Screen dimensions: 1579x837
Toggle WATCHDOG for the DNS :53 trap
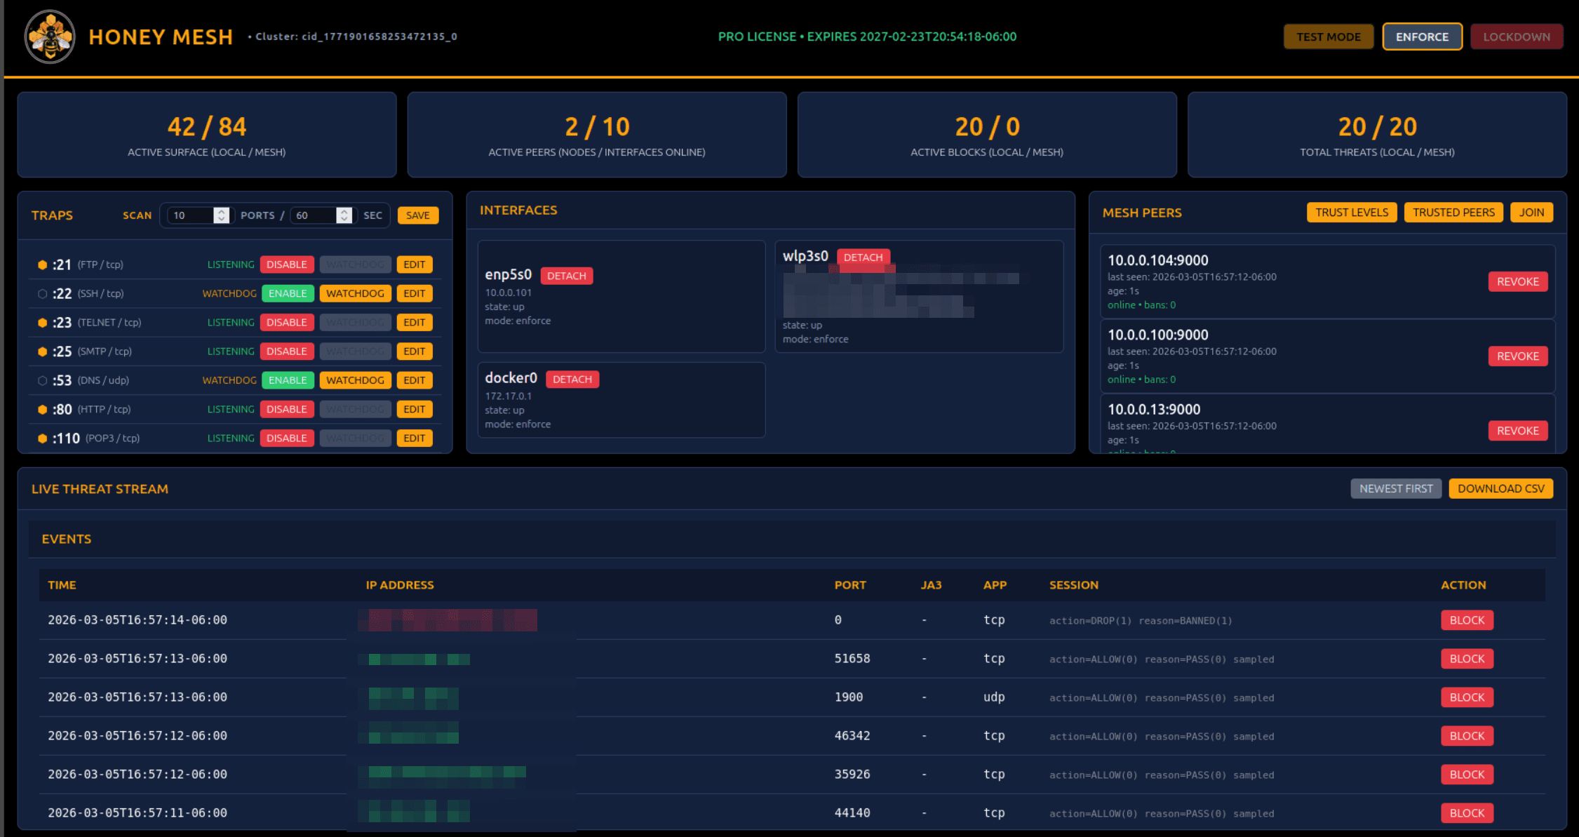(x=355, y=380)
